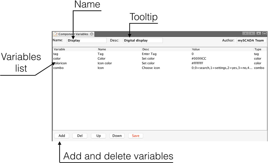Click the scroll tabs left arrow icon
The width and height of the screenshot is (268, 163).
coord(246,33)
